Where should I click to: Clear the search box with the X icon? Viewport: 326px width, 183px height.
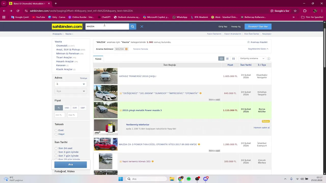(142, 26)
